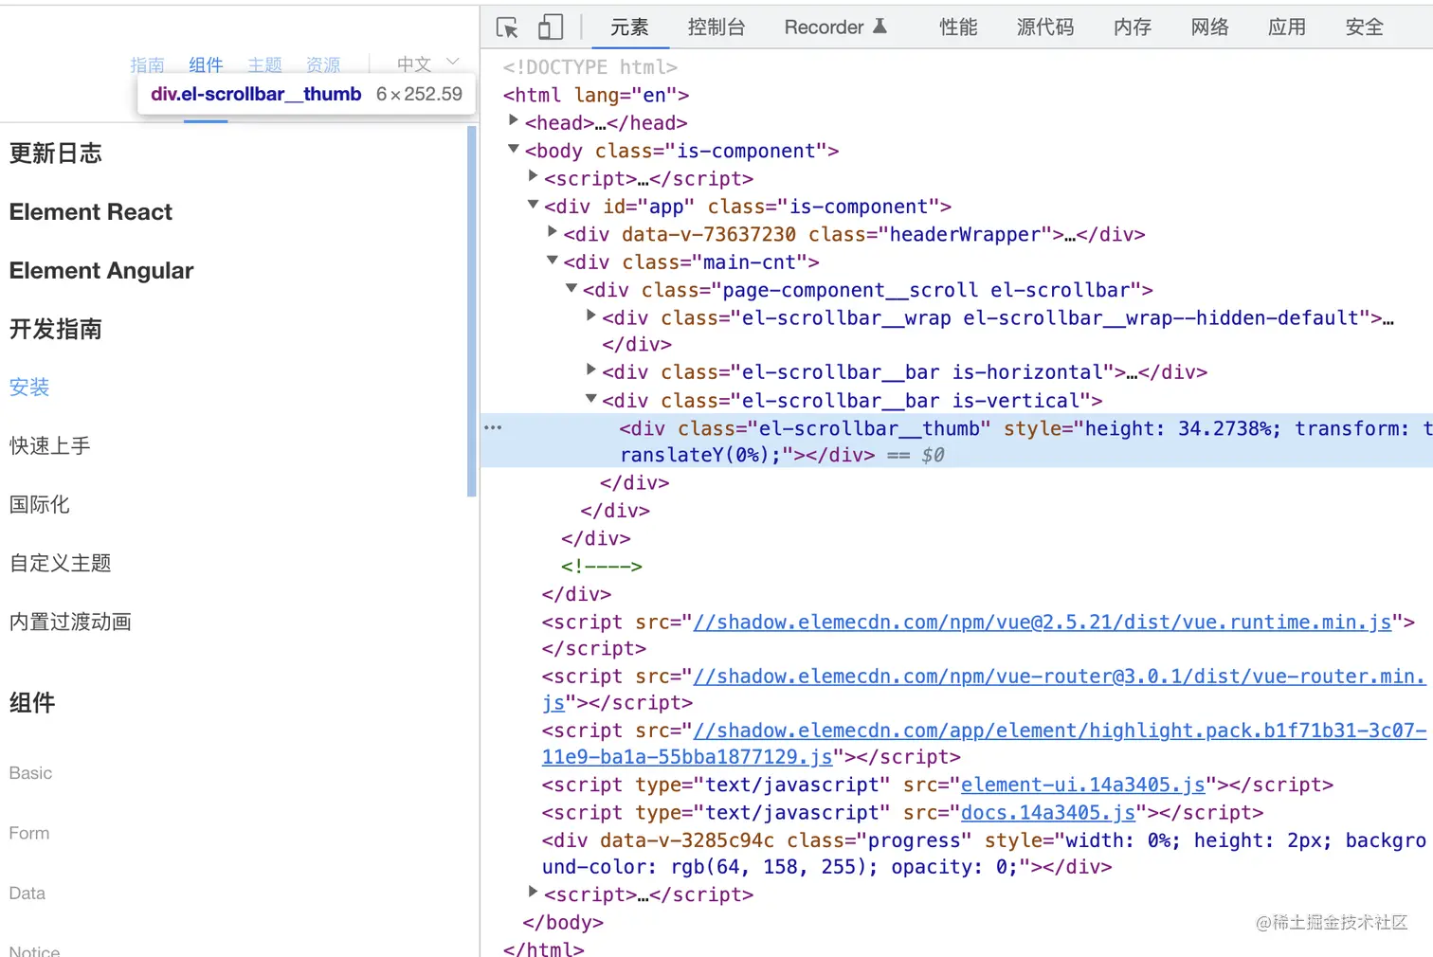Expand the last script node before body end
This screenshot has height=957, width=1433.
pyautogui.click(x=533, y=893)
